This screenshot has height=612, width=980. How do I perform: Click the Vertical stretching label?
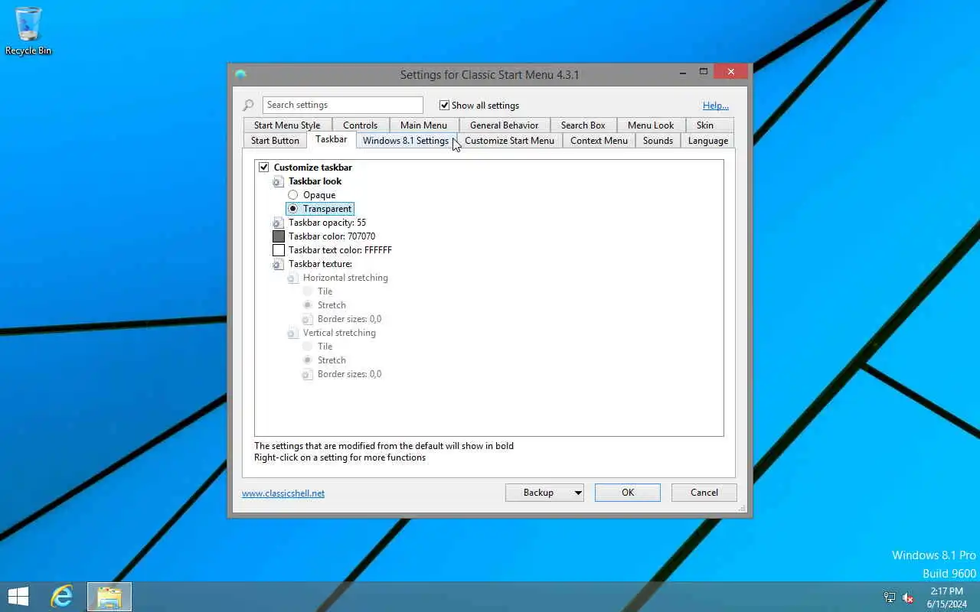[339, 333]
